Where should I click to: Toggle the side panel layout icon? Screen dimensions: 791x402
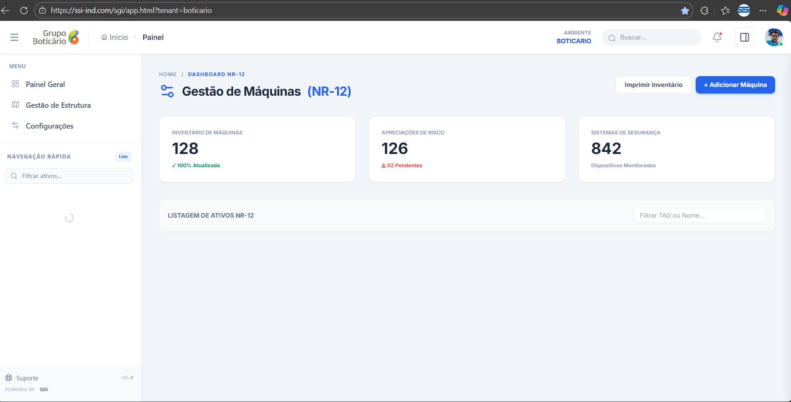click(744, 37)
